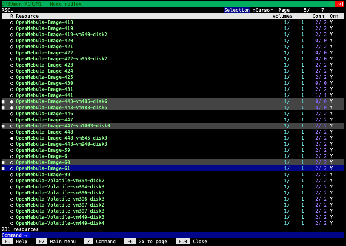Select resource OpenNebula-Image-448
Image resolution: width=346 pixels, height=246 pixels.
(x=44, y=132)
